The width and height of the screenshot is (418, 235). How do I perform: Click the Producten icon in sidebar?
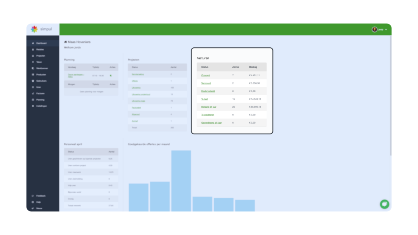33,75
